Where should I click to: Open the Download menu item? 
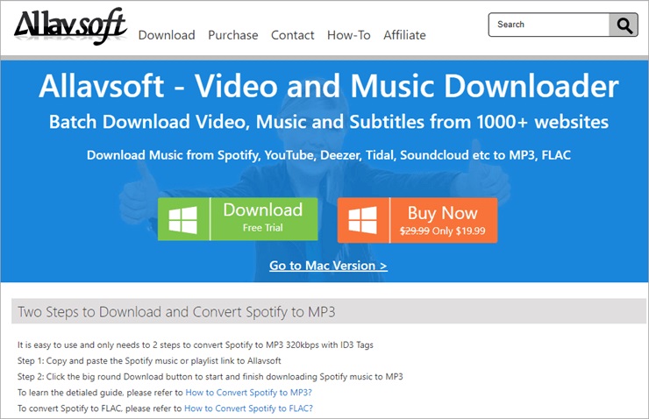point(167,35)
